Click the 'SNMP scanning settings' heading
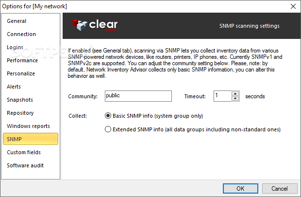301x197 pixels. pos(250,26)
